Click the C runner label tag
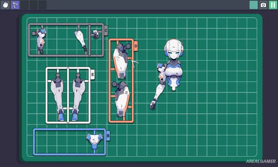 tap(106, 31)
